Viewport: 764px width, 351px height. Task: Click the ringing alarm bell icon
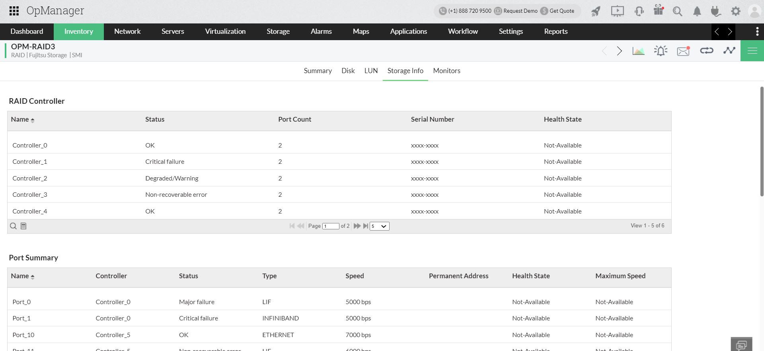click(x=661, y=51)
